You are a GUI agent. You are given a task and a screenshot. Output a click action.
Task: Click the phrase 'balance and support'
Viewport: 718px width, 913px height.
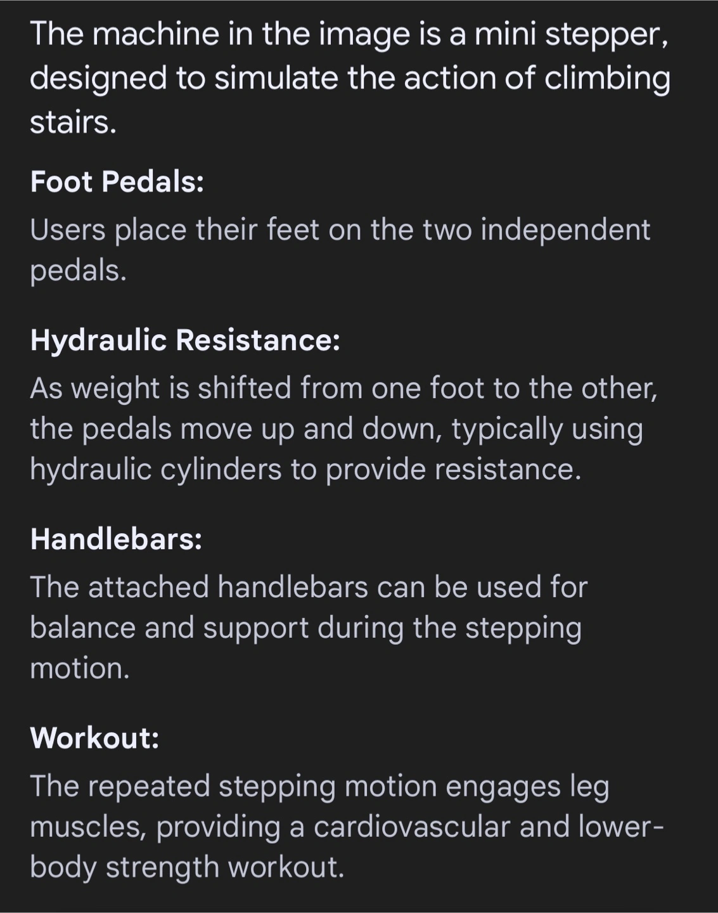pos(169,628)
